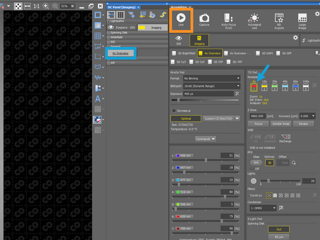
Task: Toggle the 447 nm laser line
Action: pyautogui.click(x=185, y=168)
